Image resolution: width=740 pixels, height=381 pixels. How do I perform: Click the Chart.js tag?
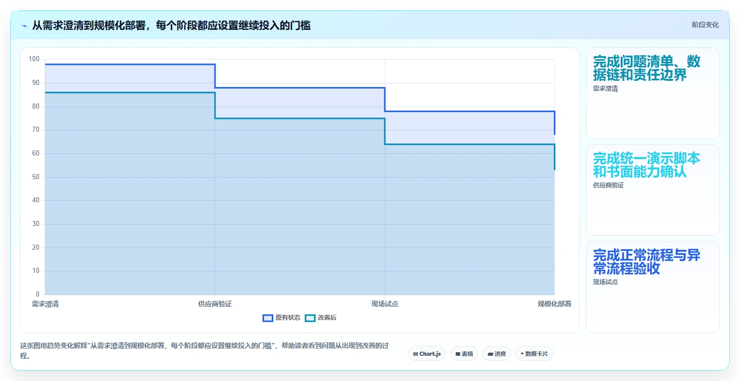[x=427, y=354]
